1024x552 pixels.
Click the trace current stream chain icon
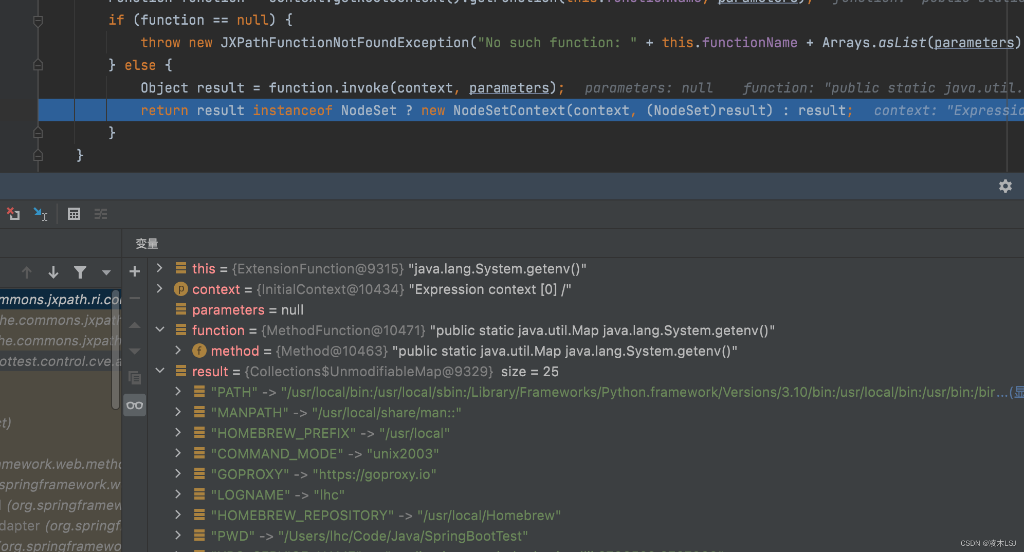(x=101, y=214)
